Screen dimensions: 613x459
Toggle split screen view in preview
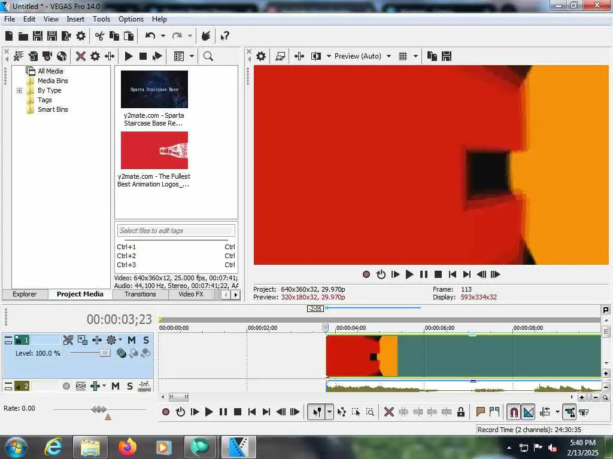pos(316,56)
